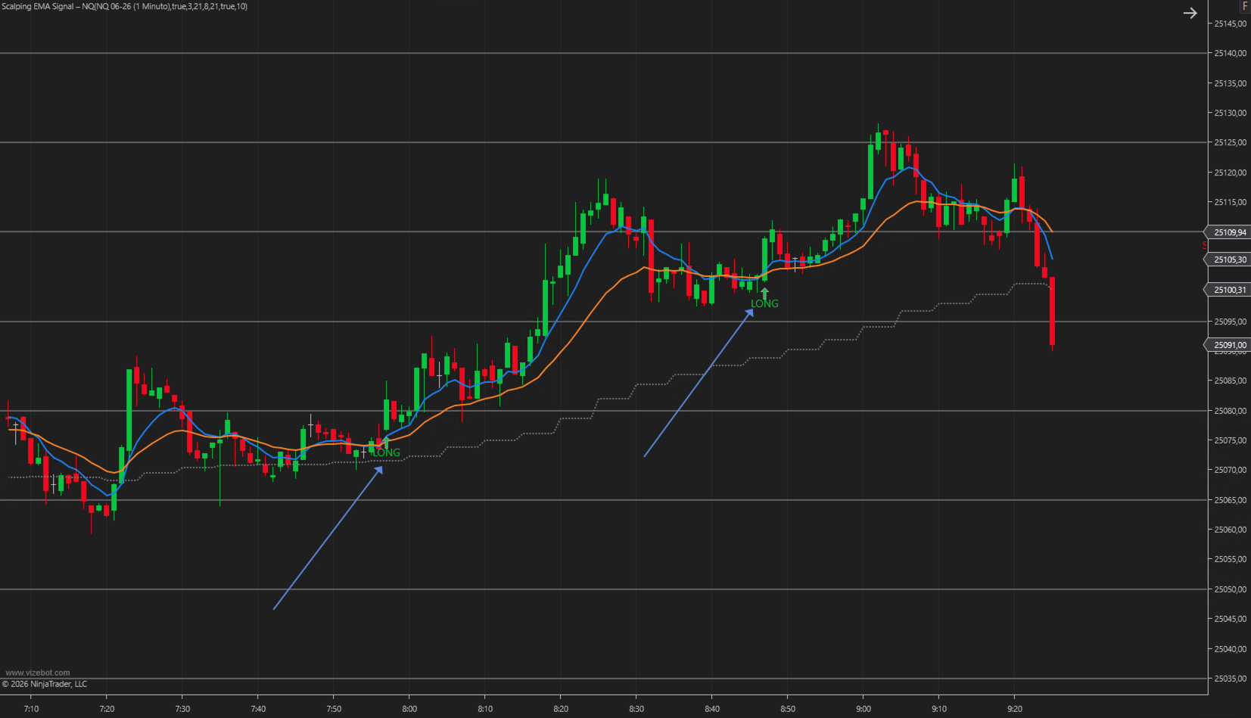Click the 9:20 time axis label

[x=1014, y=709]
